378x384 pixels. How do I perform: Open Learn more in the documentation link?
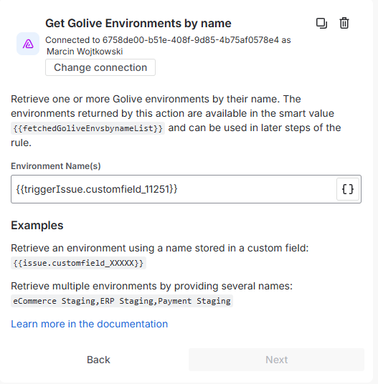(89, 324)
